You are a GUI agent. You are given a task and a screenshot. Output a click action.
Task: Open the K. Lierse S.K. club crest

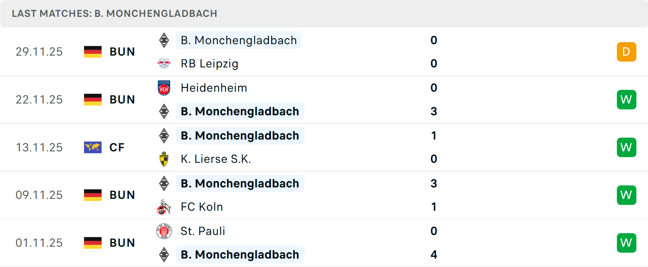point(164,159)
